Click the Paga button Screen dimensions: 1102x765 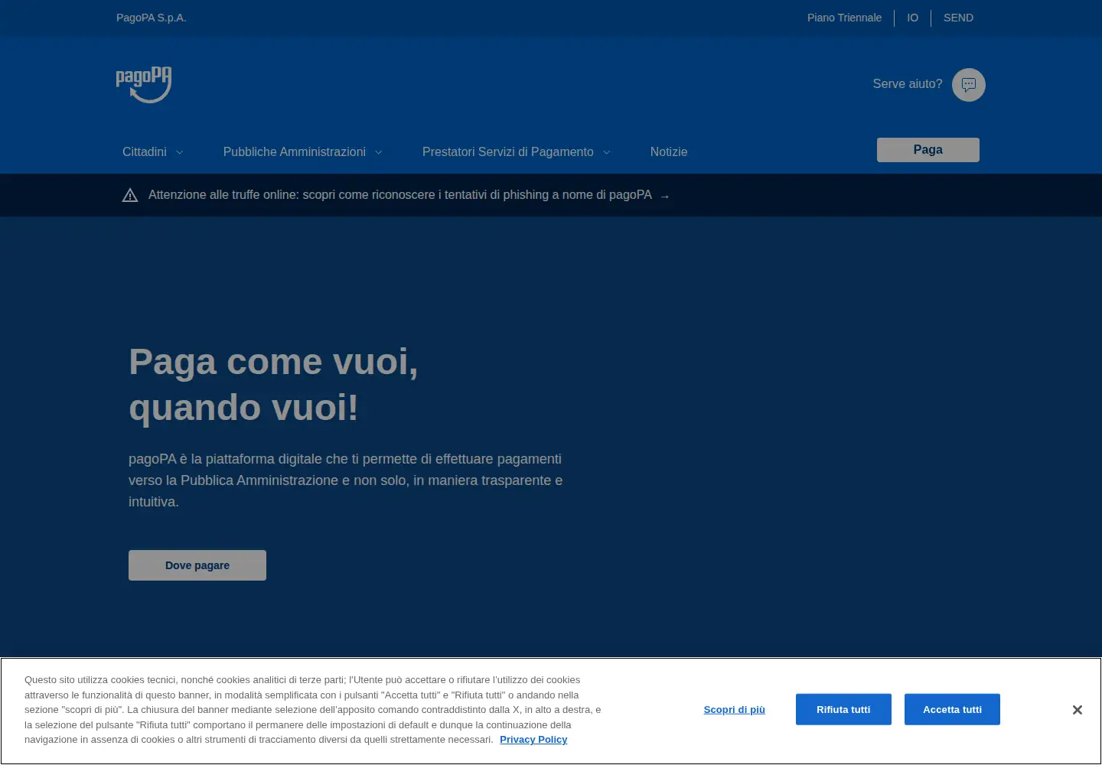[928, 150]
